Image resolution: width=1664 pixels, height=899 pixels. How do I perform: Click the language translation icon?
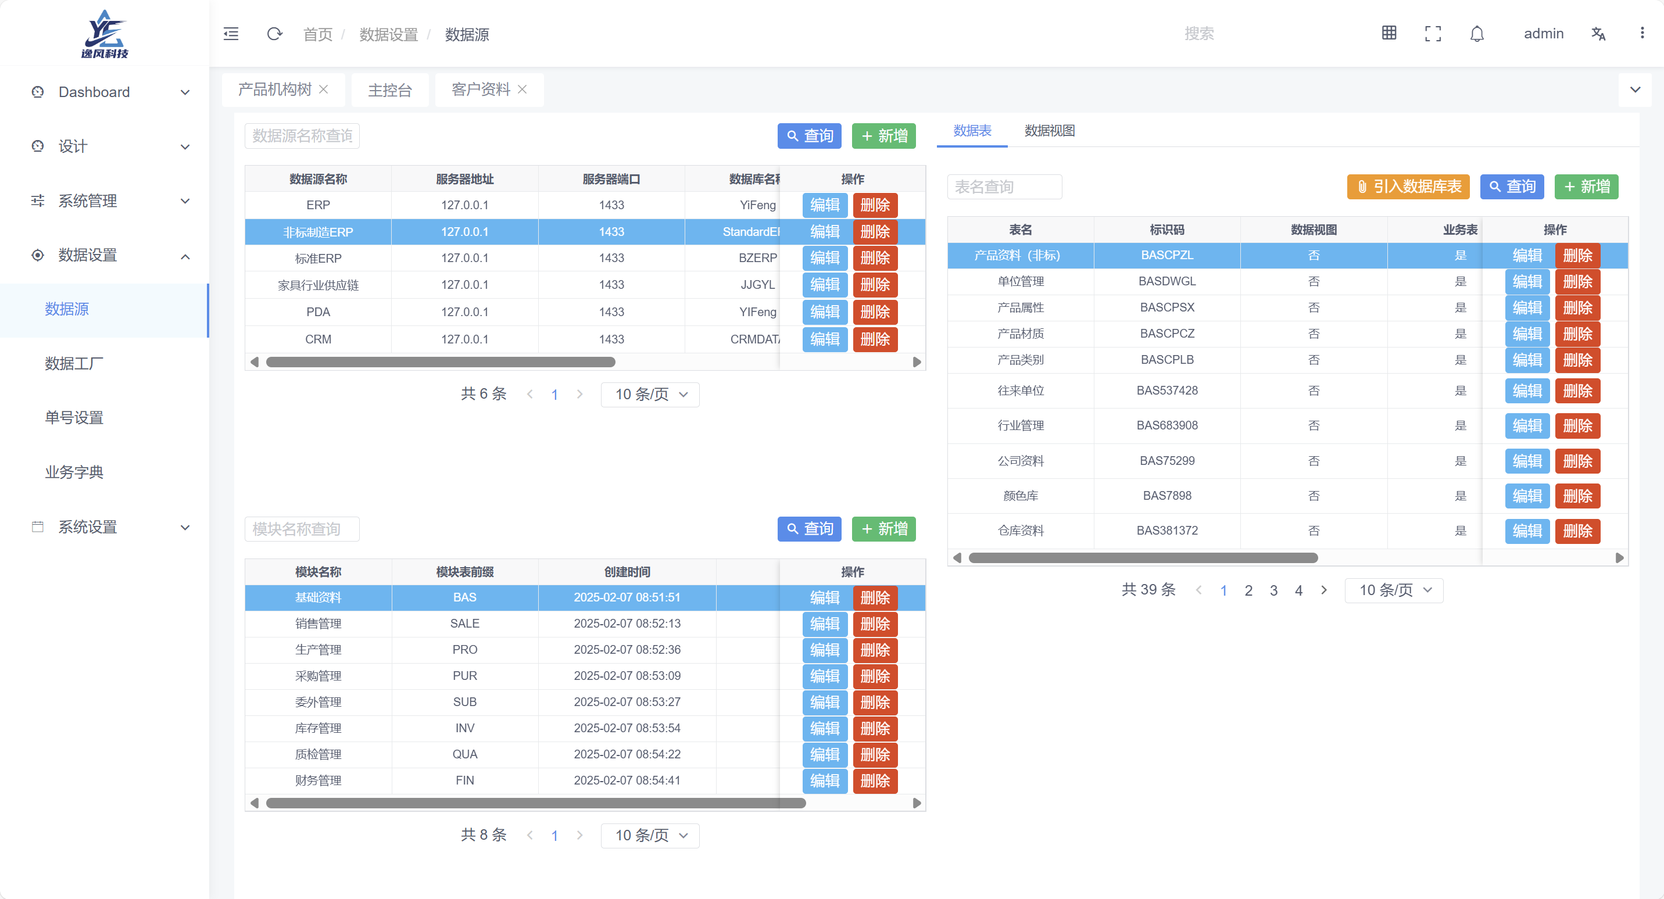tap(1598, 34)
